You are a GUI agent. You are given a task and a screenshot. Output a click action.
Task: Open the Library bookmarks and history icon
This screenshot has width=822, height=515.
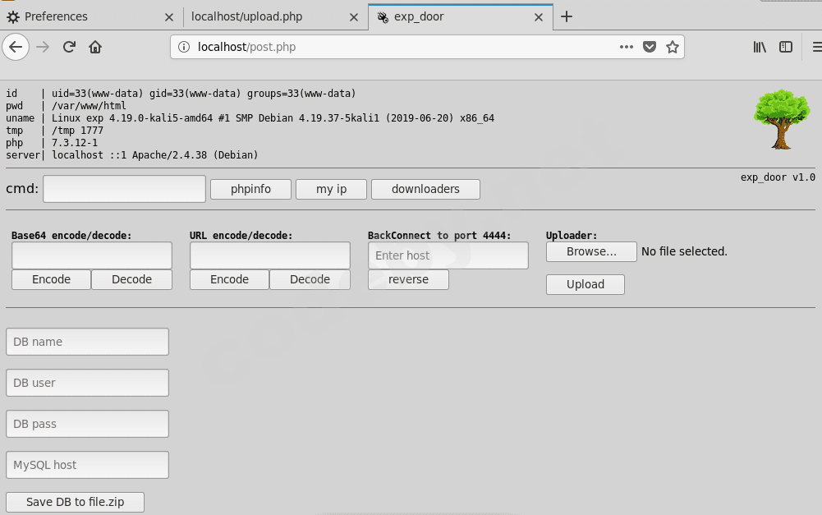pyautogui.click(x=760, y=47)
